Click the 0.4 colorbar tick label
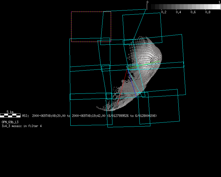221x177 pixels. 178,12
